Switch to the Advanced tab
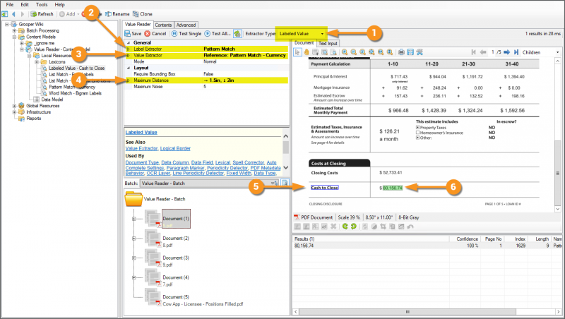The image size is (565, 319). coord(186,25)
